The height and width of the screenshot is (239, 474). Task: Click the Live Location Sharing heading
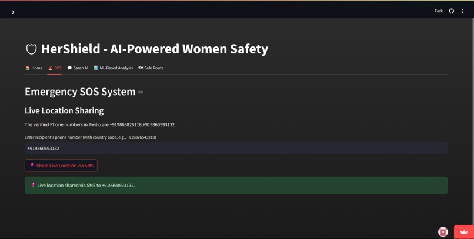point(64,111)
